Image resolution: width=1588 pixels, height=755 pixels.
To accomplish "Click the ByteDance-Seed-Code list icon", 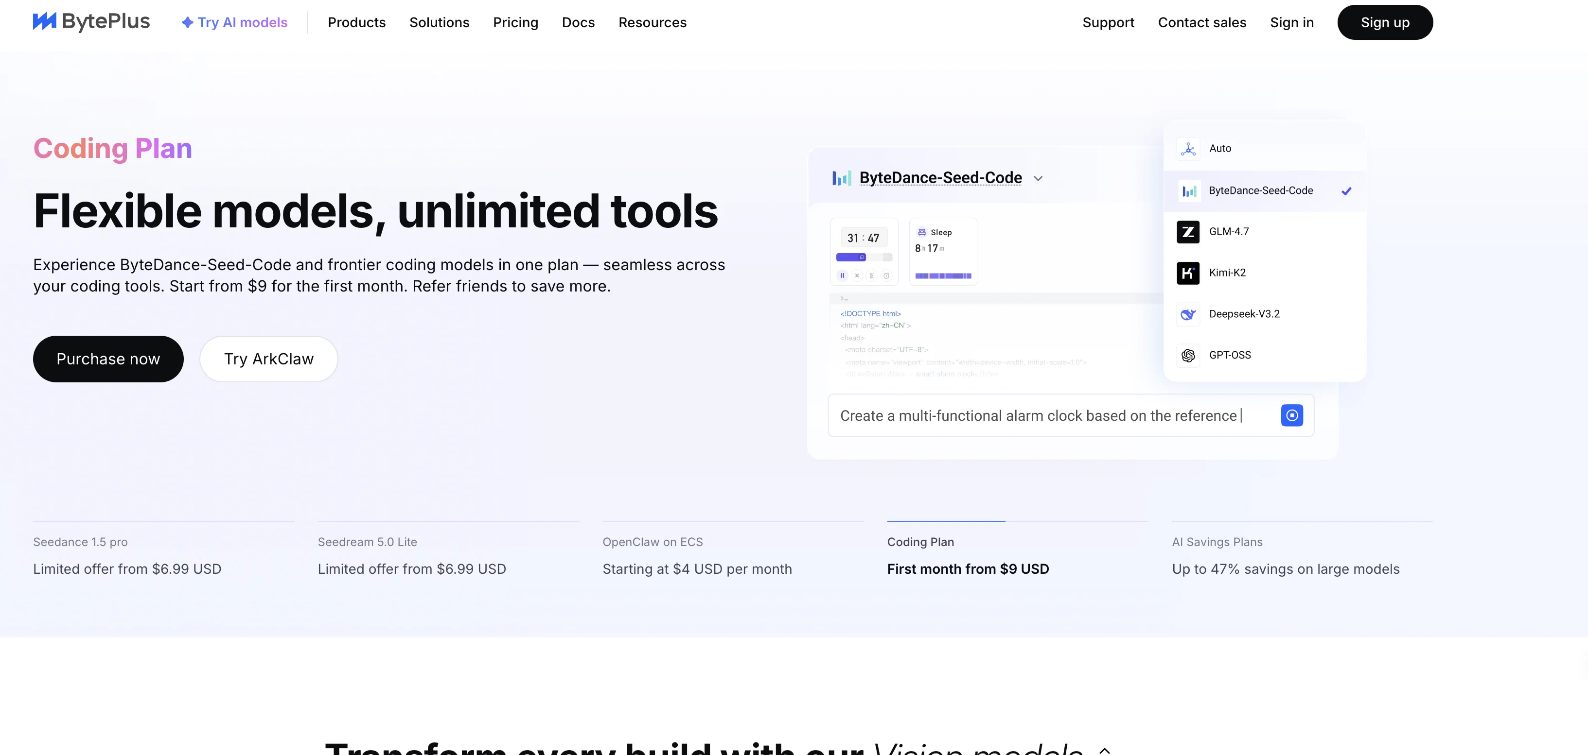I will (1188, 191).
